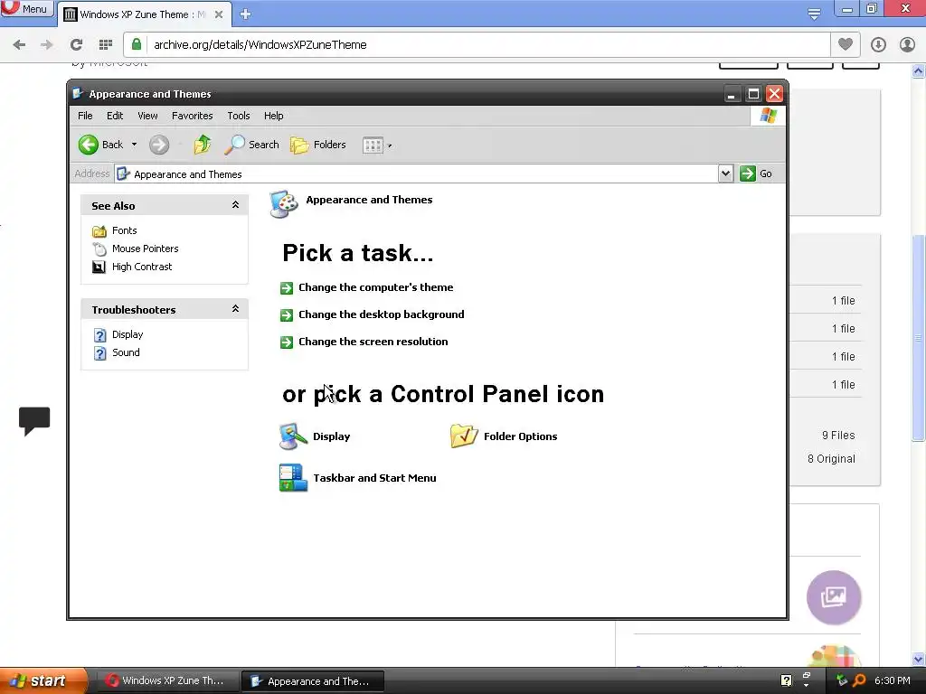Viewport: 926px width, 694px height.
Task: Select the Windows XP Zune Theme tab
Action: (142, 14)
